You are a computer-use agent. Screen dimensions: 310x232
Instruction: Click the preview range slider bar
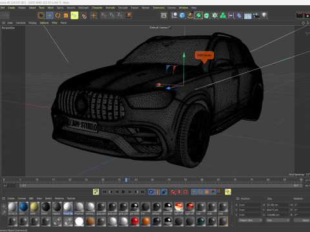pos(161,186)
